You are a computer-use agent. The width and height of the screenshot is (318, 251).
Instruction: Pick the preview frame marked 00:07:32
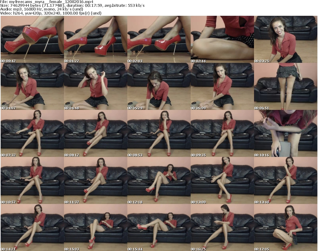point(32,134)
